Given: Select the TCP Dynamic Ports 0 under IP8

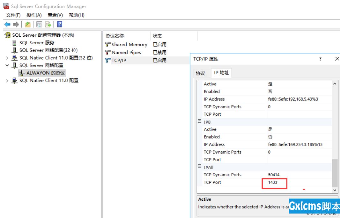Looking at the screenshot, I should pos(269,152).
